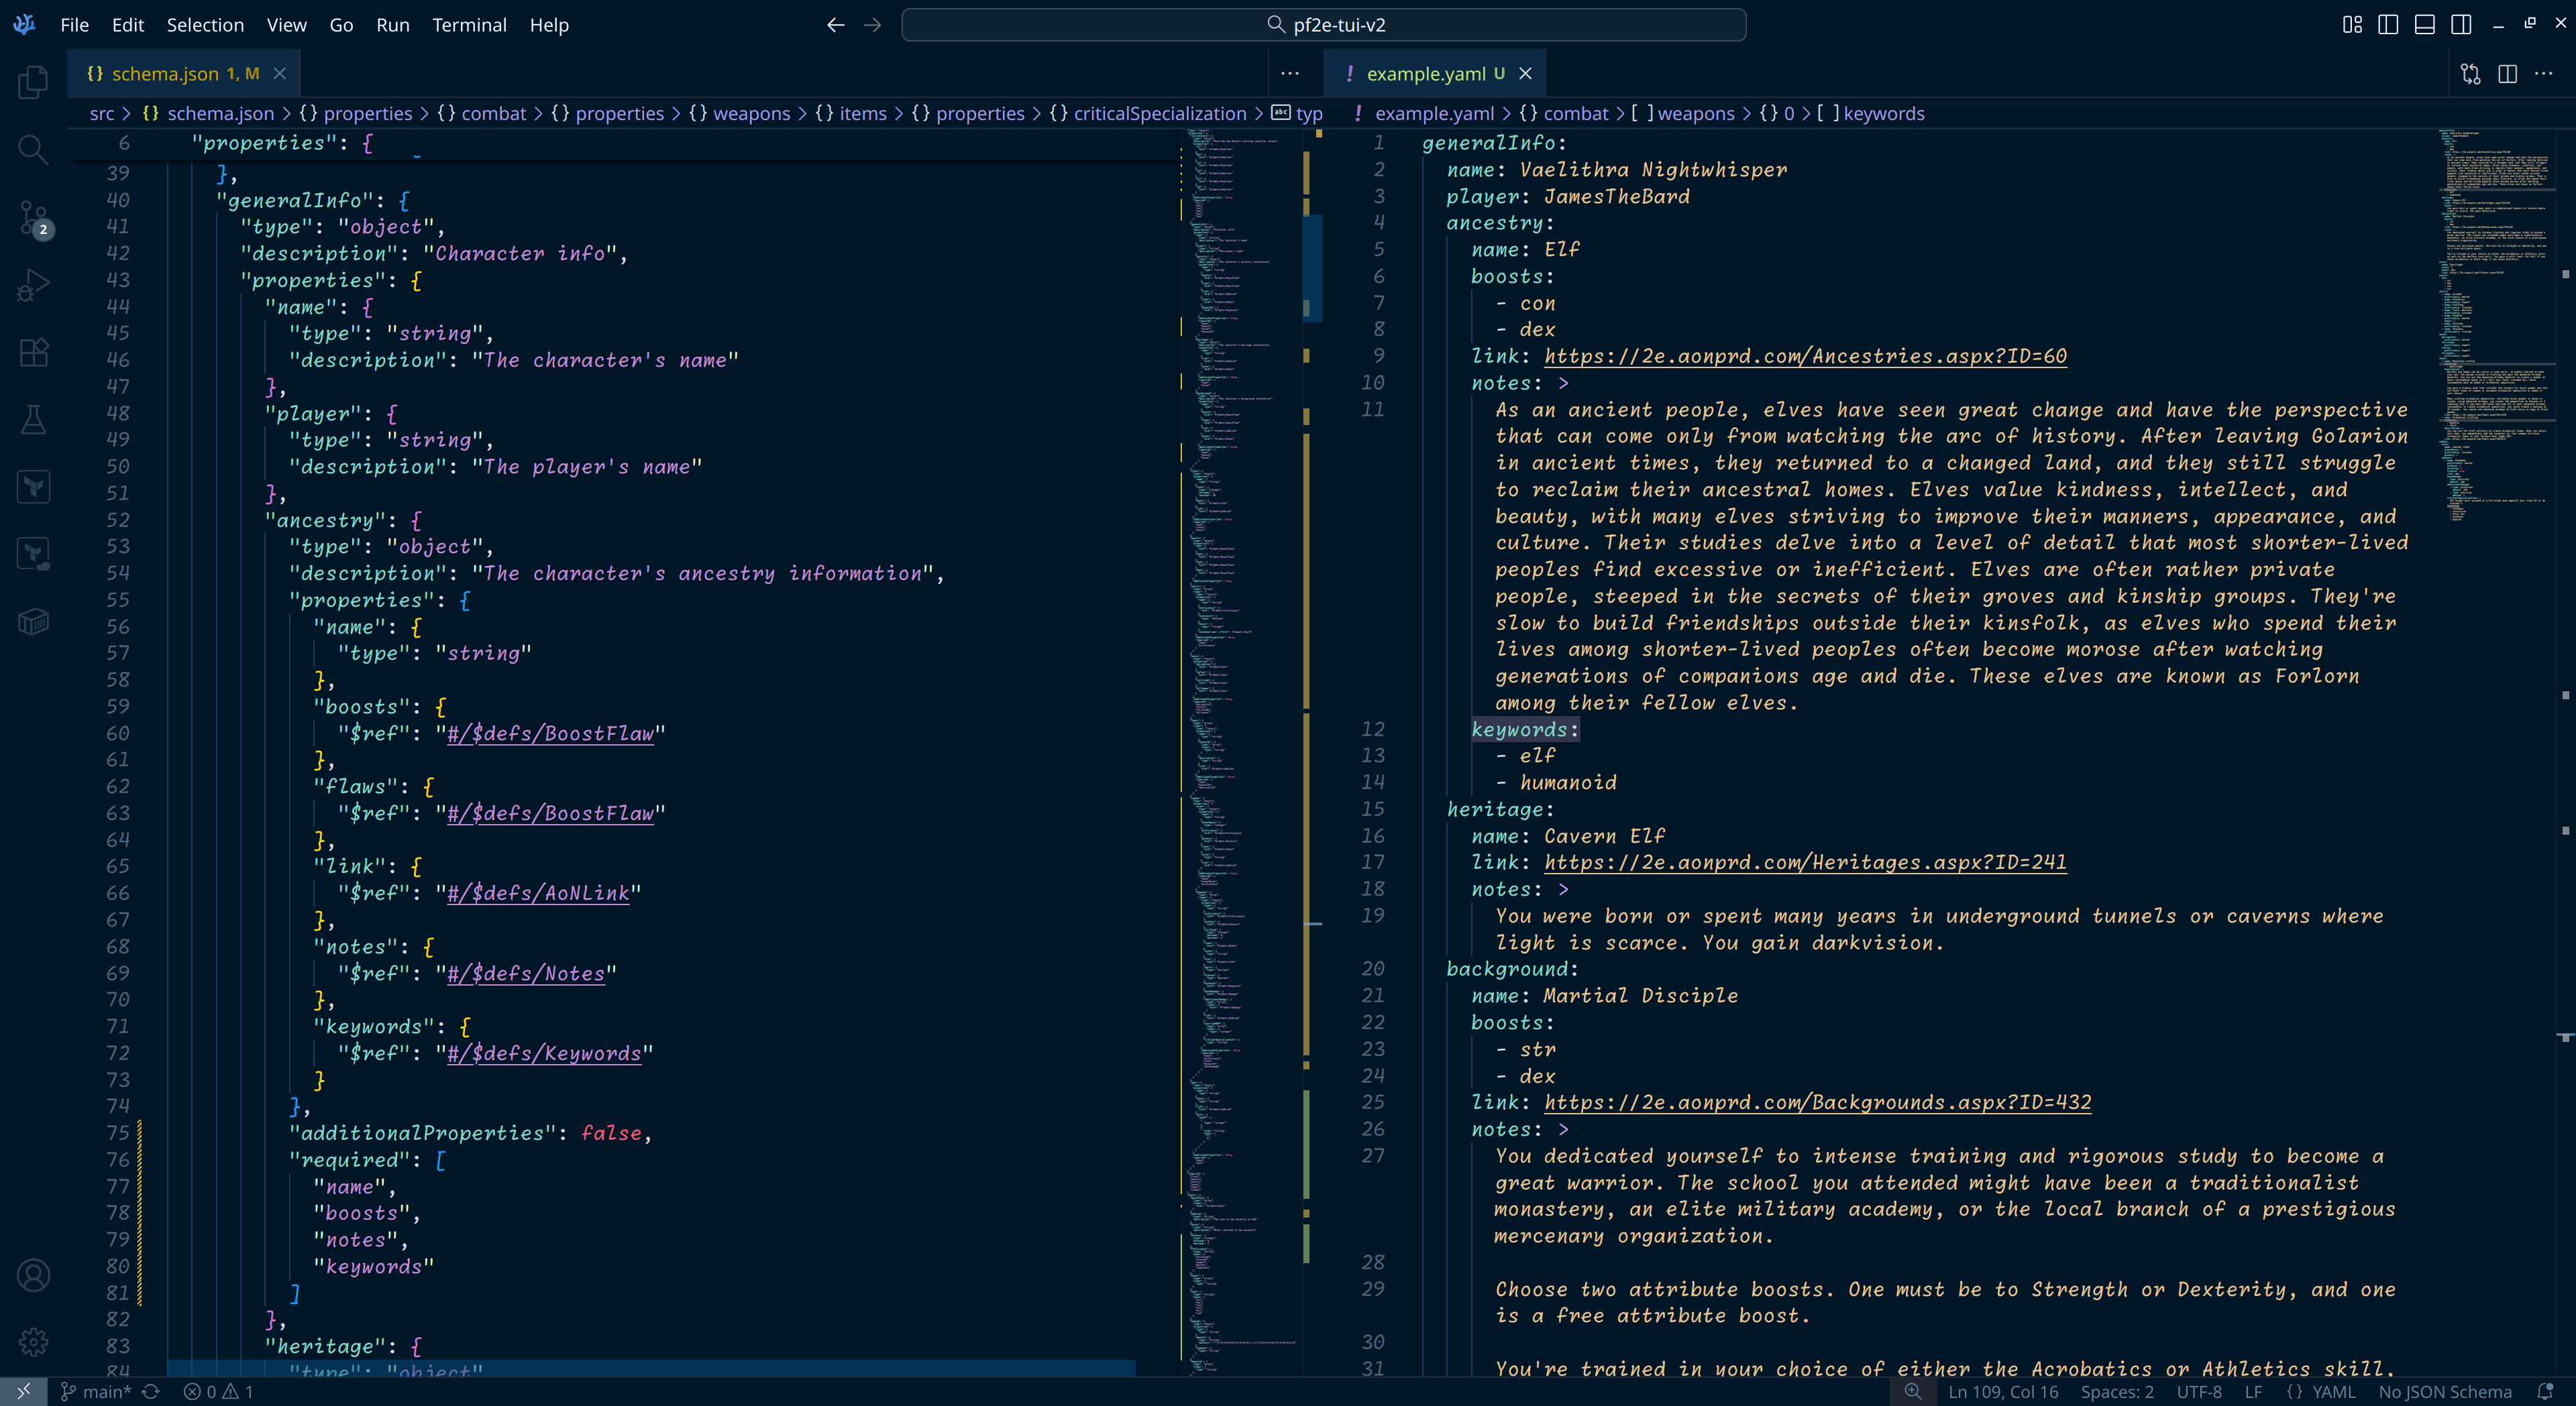Screen dimensions: 2576x1406
Task: Open the UTF-8 encoding selector
Action: [x=2199, y=1392]
